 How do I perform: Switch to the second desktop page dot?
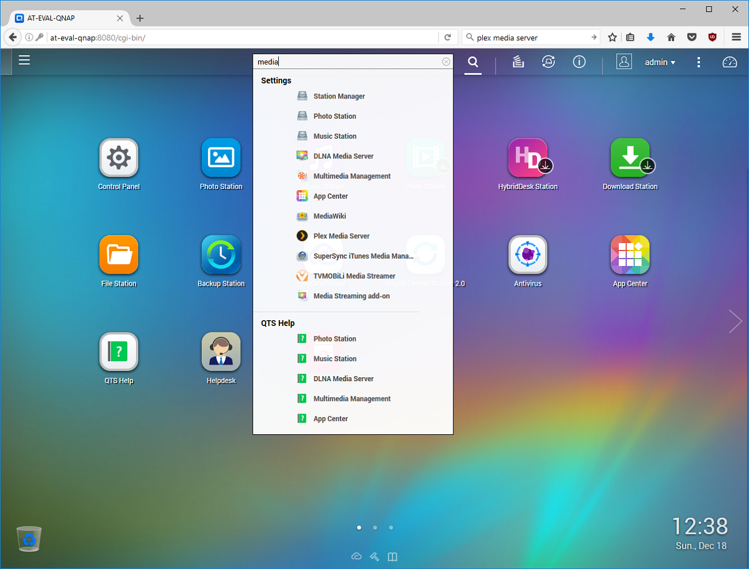[x=375, y=528]
